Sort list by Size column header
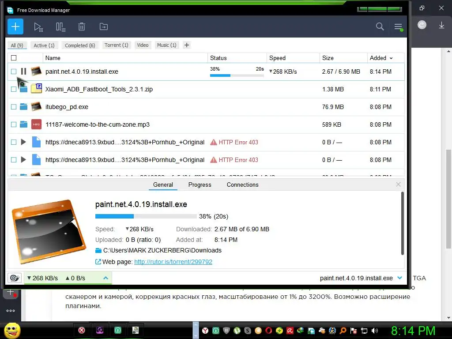Viewport: 452px width, 339px height. point(343,58)
